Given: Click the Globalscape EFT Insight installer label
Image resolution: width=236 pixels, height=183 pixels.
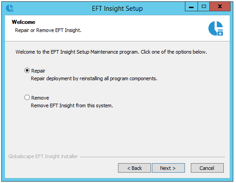Looking at the screenshot, I should [43, 156].
